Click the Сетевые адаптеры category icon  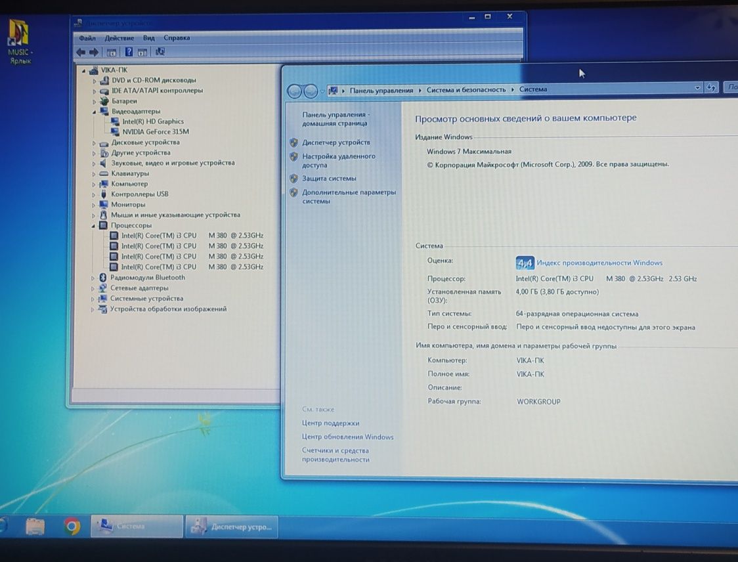tap(102, 288)
